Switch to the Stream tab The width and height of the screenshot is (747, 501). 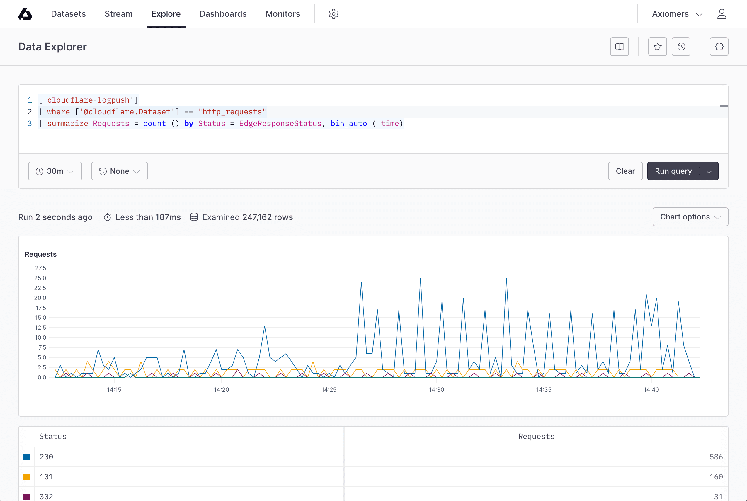click(x=118, y=14)
